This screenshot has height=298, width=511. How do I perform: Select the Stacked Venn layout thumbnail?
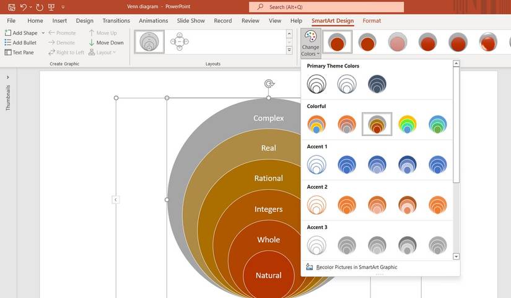coord(149,41)
